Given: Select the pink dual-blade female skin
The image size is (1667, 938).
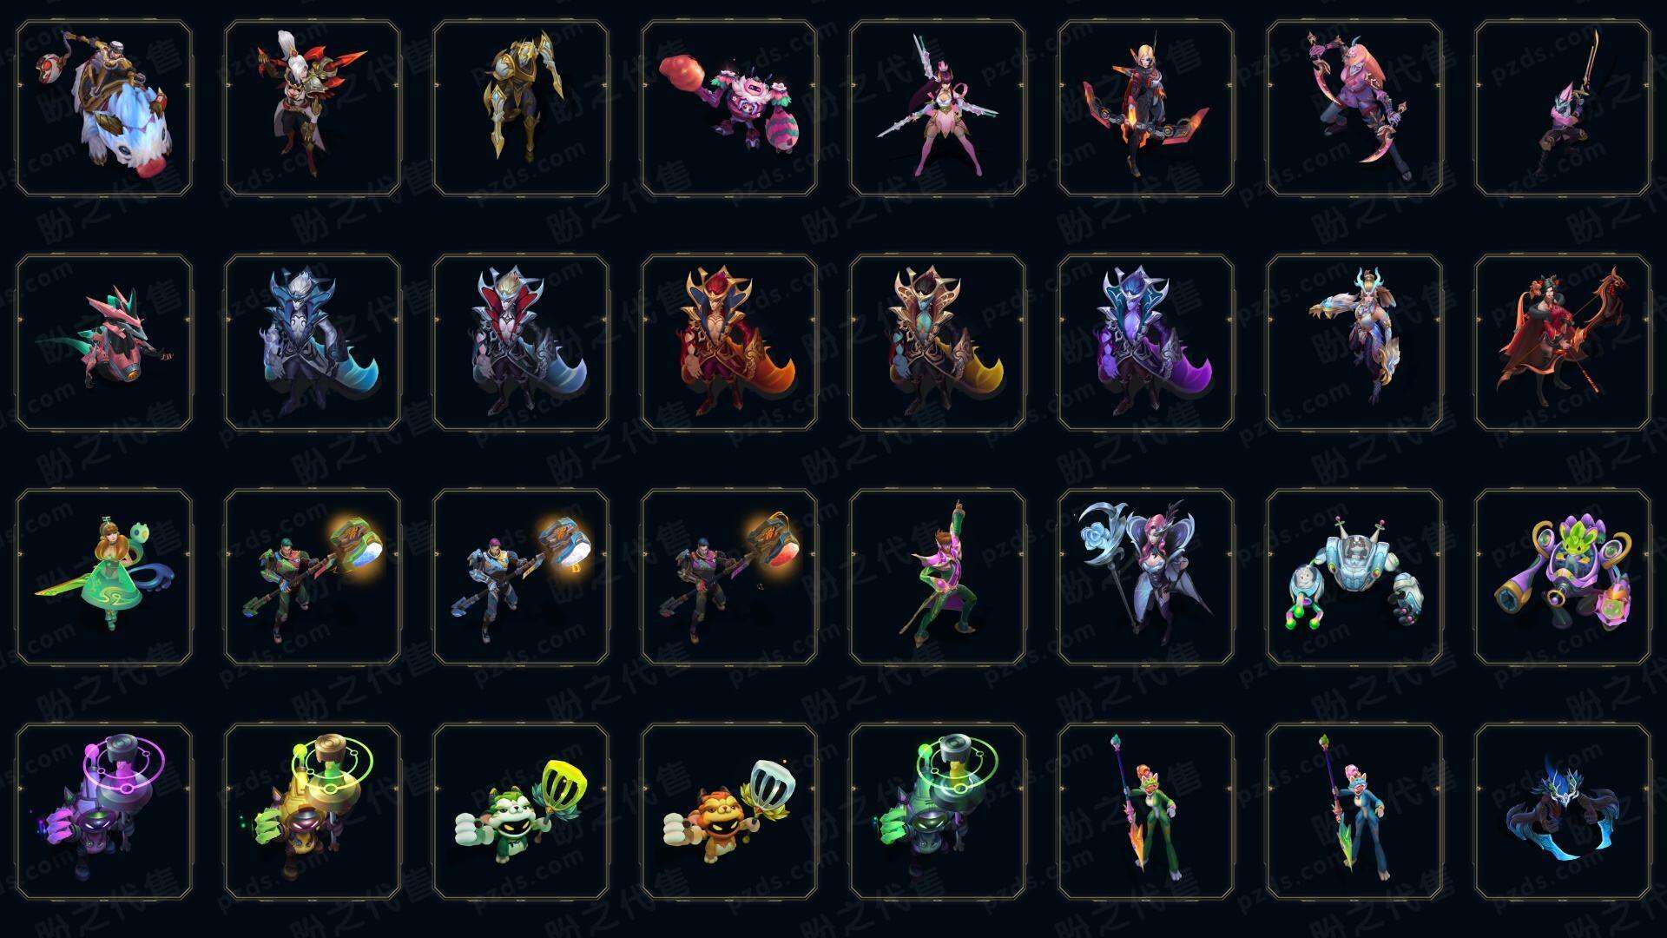Looking at the screenshot, I should coord(938,109).
